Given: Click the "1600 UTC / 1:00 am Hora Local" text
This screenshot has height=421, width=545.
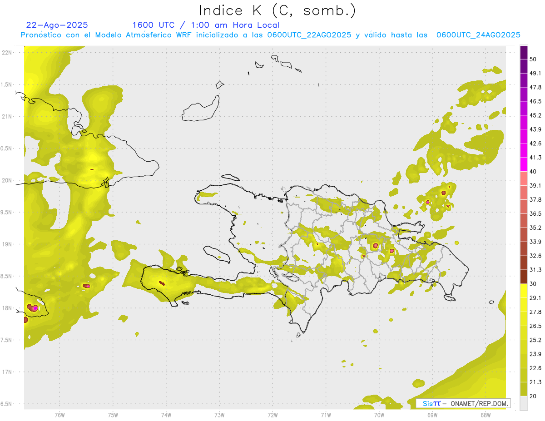Looking at the screenshot, I should [206, 25].
